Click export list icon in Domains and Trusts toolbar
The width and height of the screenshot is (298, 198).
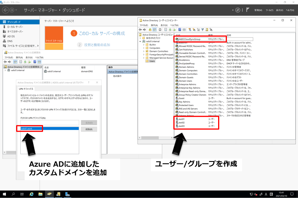[x=29, y=62]
